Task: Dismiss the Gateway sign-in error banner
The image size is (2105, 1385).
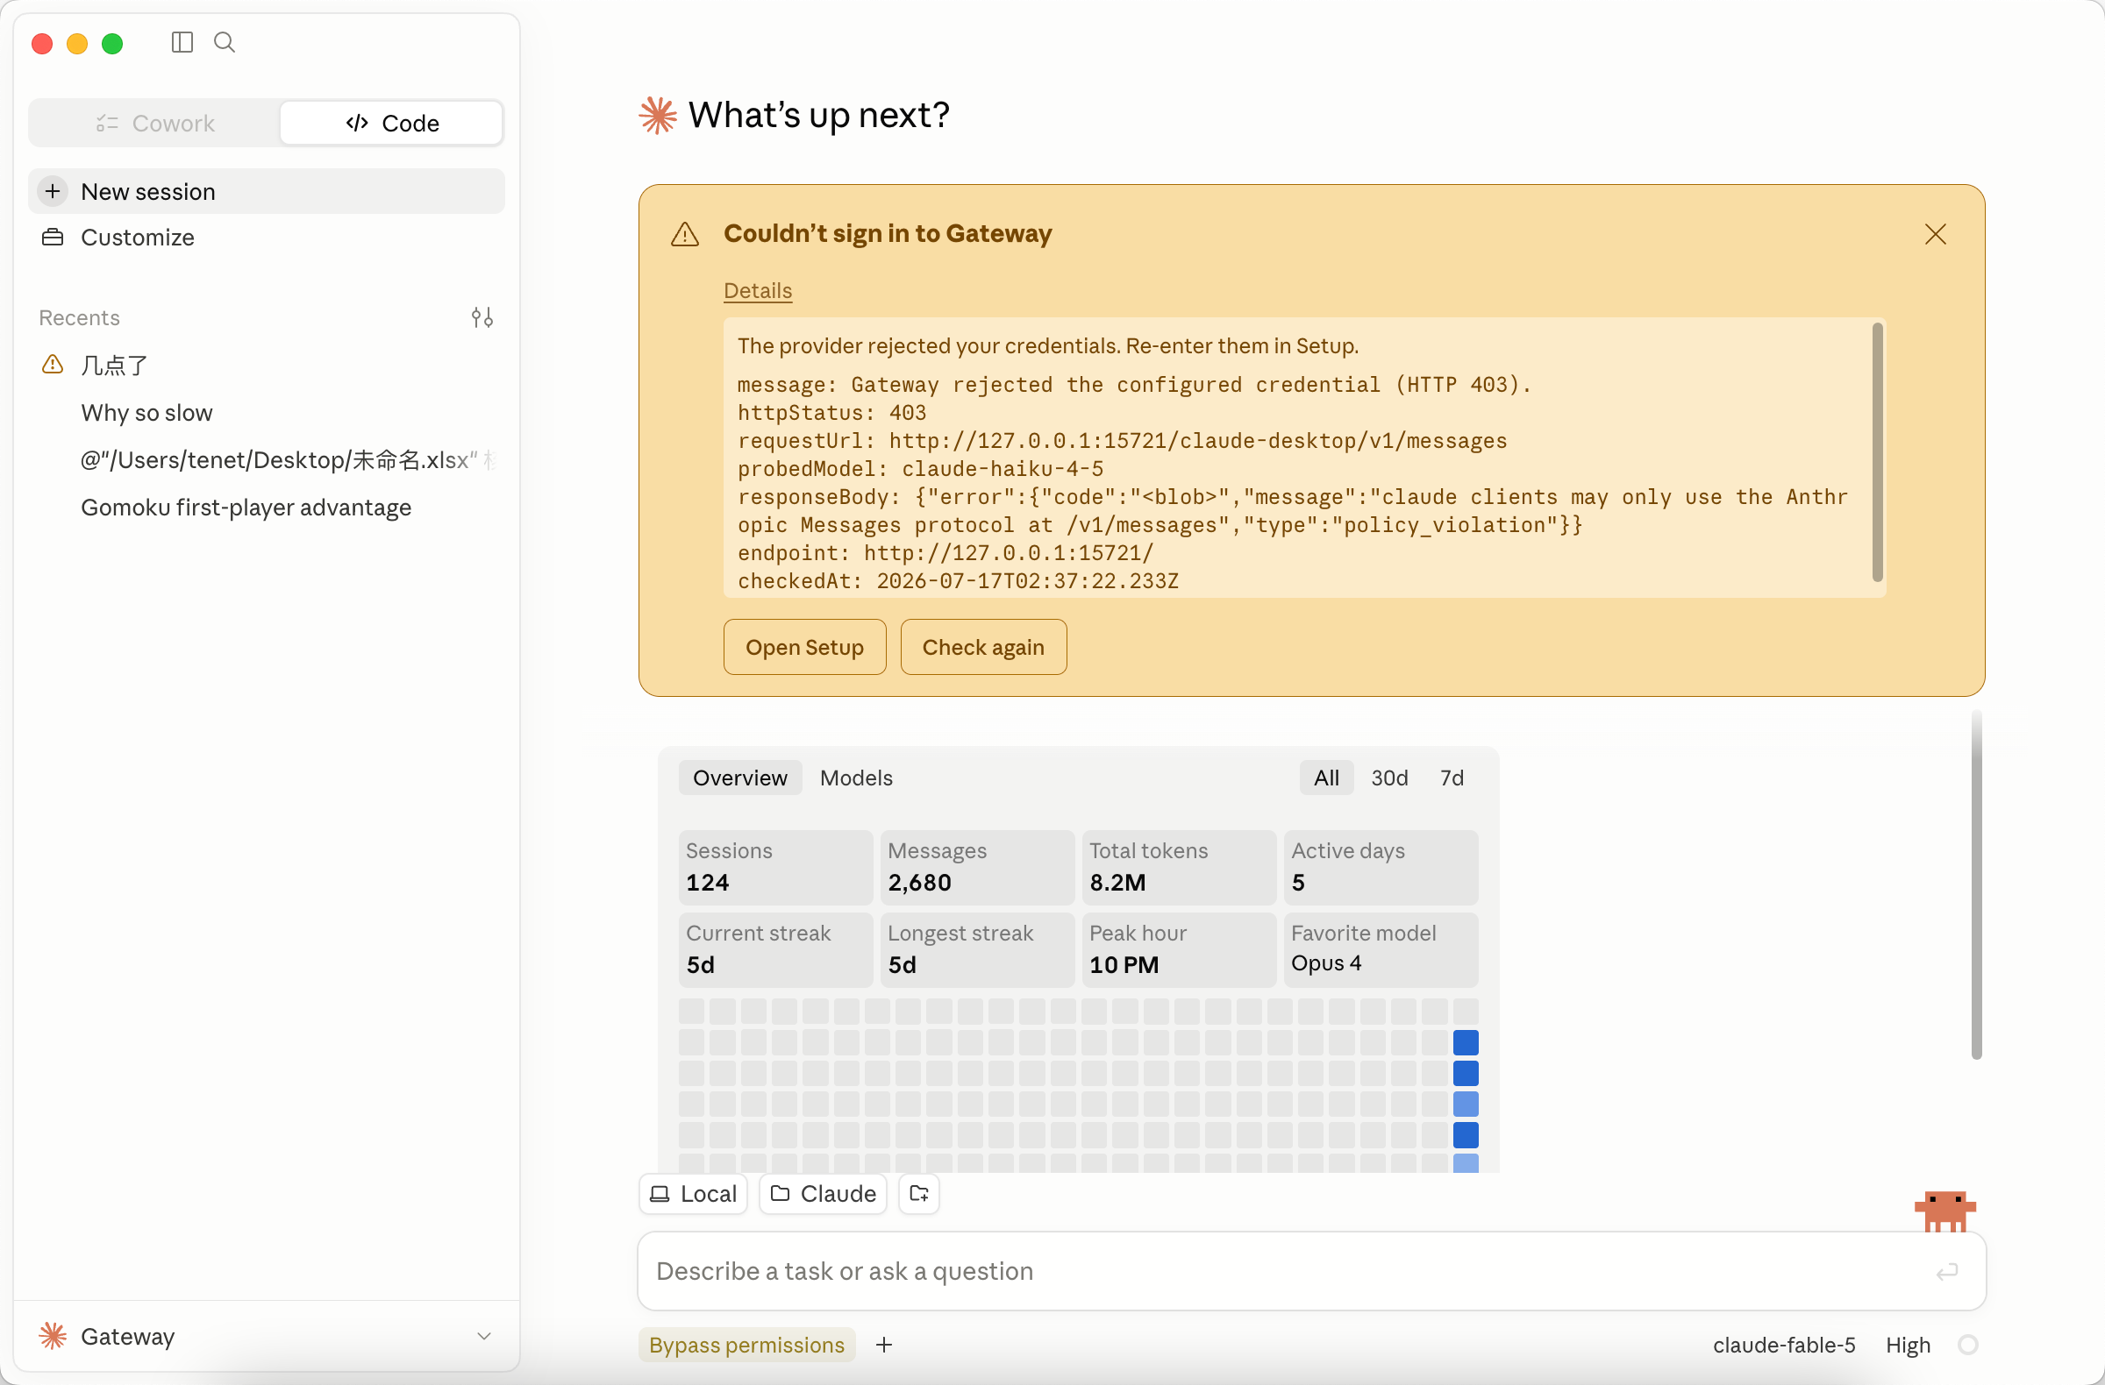Action: click(x=1935, y=234)
